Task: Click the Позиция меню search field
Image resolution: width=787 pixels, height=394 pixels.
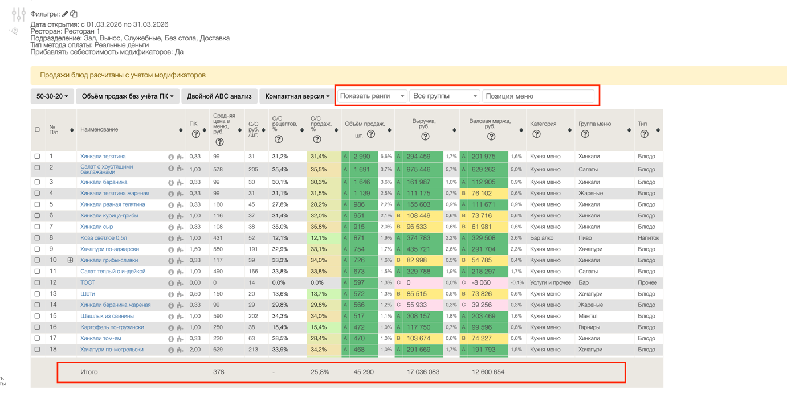Action: [539, 96]
